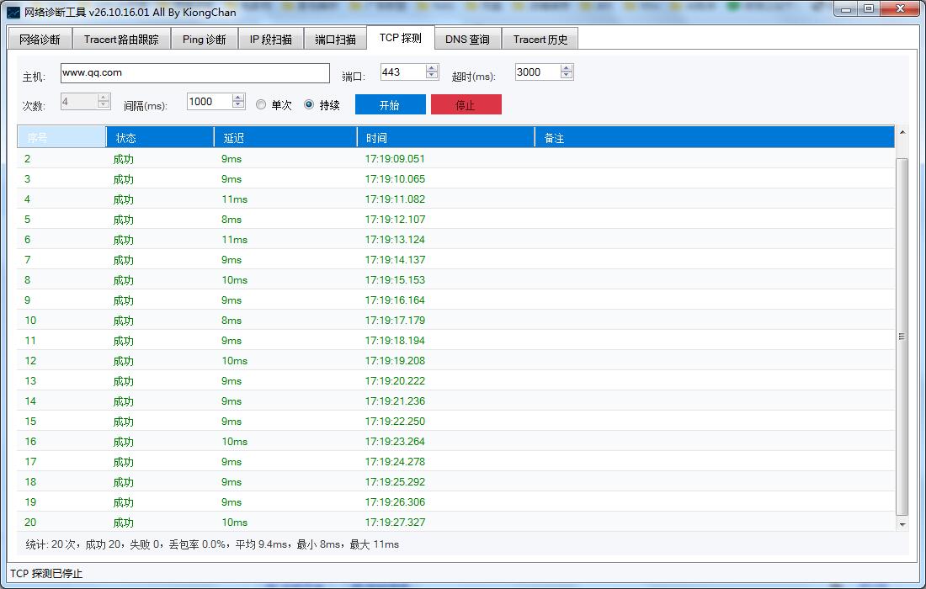
Task: Open the 网络诊断 tab
Action: pos(40,39)
